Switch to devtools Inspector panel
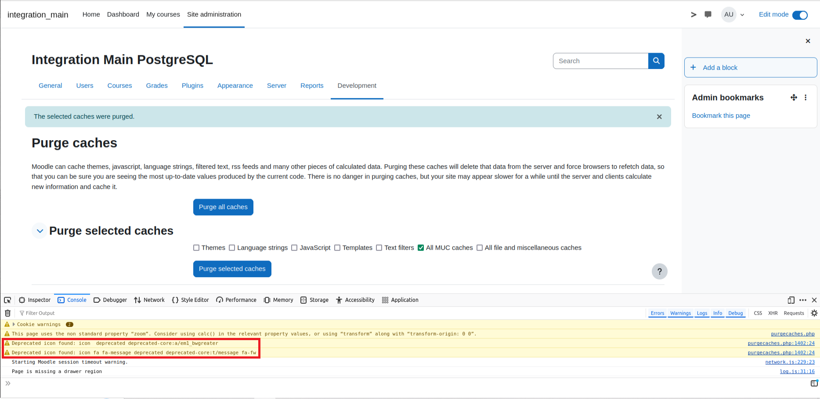820x399 pixels. (x=35, y=300)
